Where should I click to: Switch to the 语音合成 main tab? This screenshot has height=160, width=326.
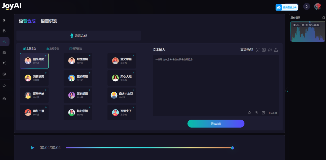[x=27, y=21]
